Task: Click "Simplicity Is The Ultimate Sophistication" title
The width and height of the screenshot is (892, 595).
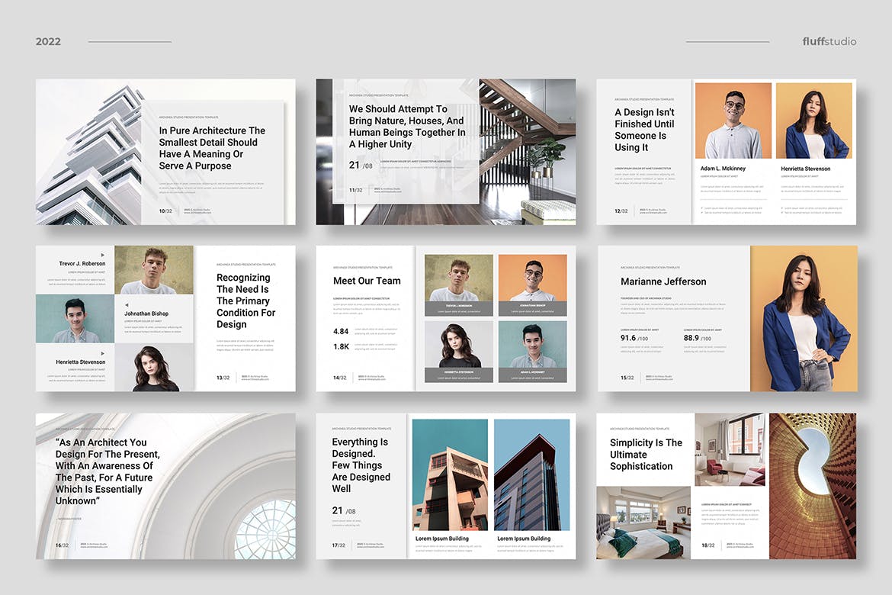Action: tap(646, 454)
